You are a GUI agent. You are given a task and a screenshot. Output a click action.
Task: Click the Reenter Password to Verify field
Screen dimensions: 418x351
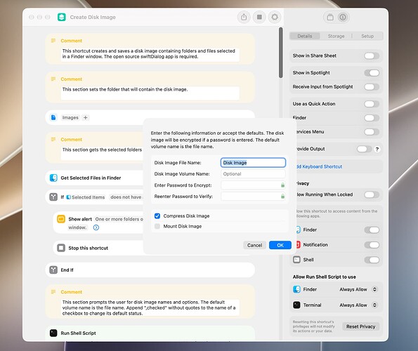tap(253, 197)
